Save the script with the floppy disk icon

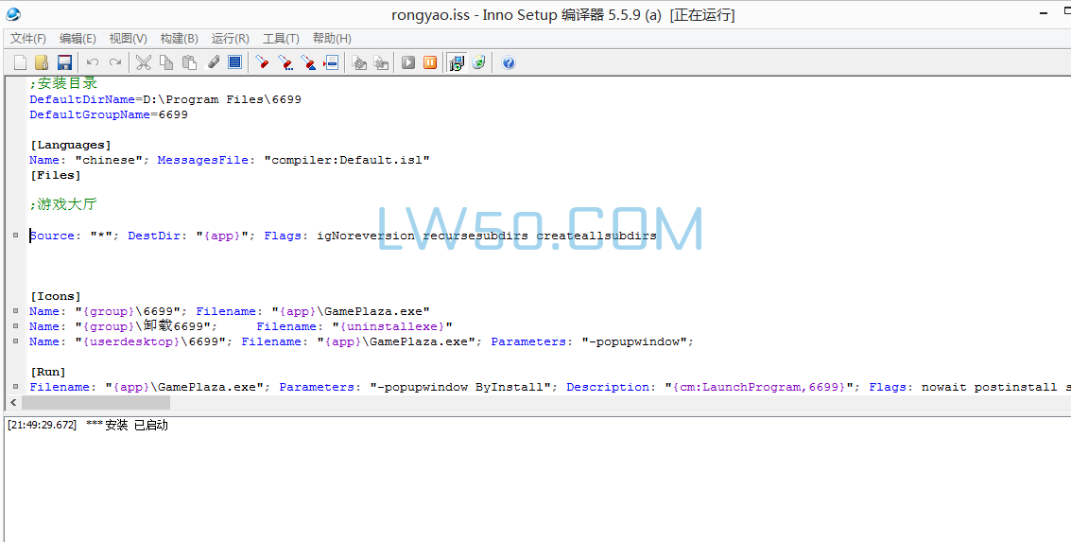[x=64, y=62]
